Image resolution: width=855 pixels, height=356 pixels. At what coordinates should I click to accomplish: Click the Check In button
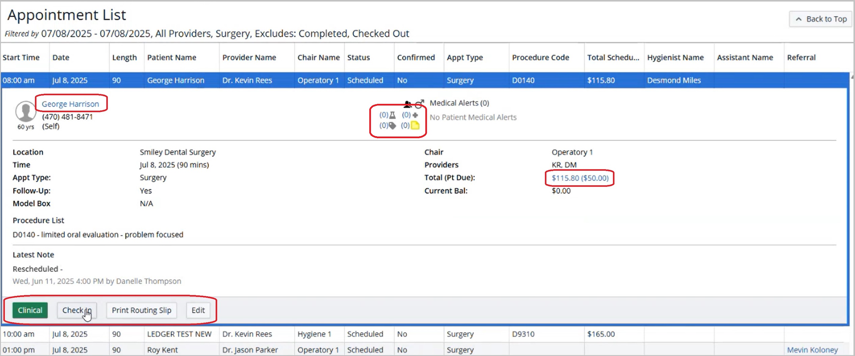pyautogui.click(x=77, y=310)
